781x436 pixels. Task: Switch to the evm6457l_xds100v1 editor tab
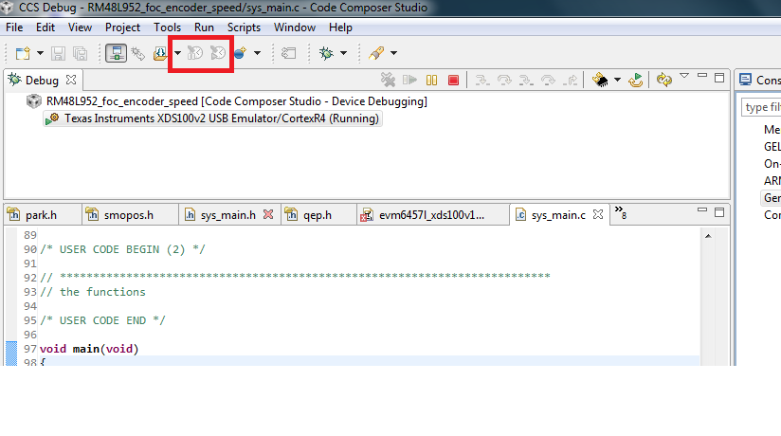pos(431,215)
